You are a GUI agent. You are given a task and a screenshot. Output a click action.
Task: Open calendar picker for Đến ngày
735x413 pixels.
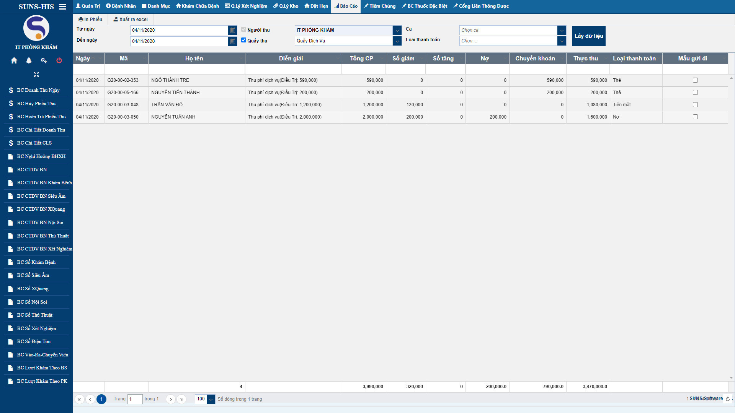pyautogui.click(x=232, y=41)
